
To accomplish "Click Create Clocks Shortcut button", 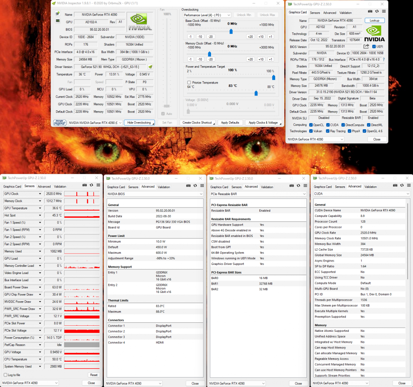I will (x=197, y=122).
